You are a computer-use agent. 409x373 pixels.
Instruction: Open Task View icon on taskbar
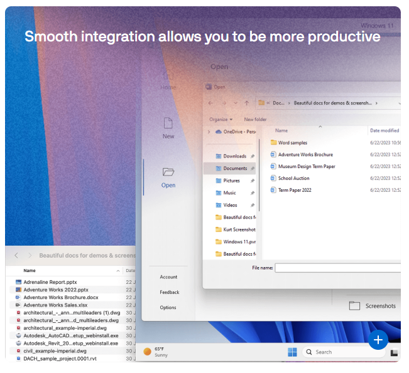(x=394, y=353)
